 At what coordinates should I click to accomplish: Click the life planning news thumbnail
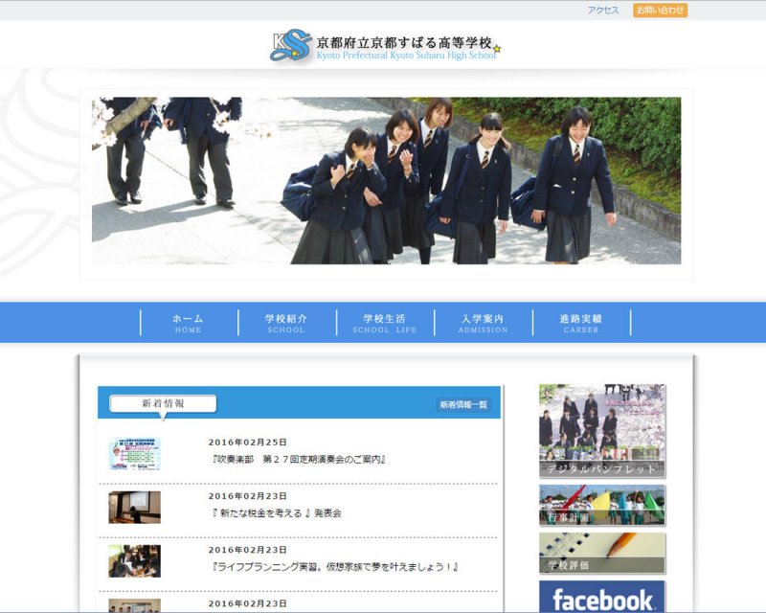(x=134, y=561)
